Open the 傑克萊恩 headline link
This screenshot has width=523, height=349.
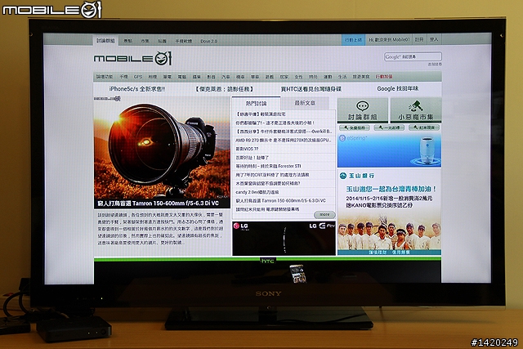(x=224, y=89)
